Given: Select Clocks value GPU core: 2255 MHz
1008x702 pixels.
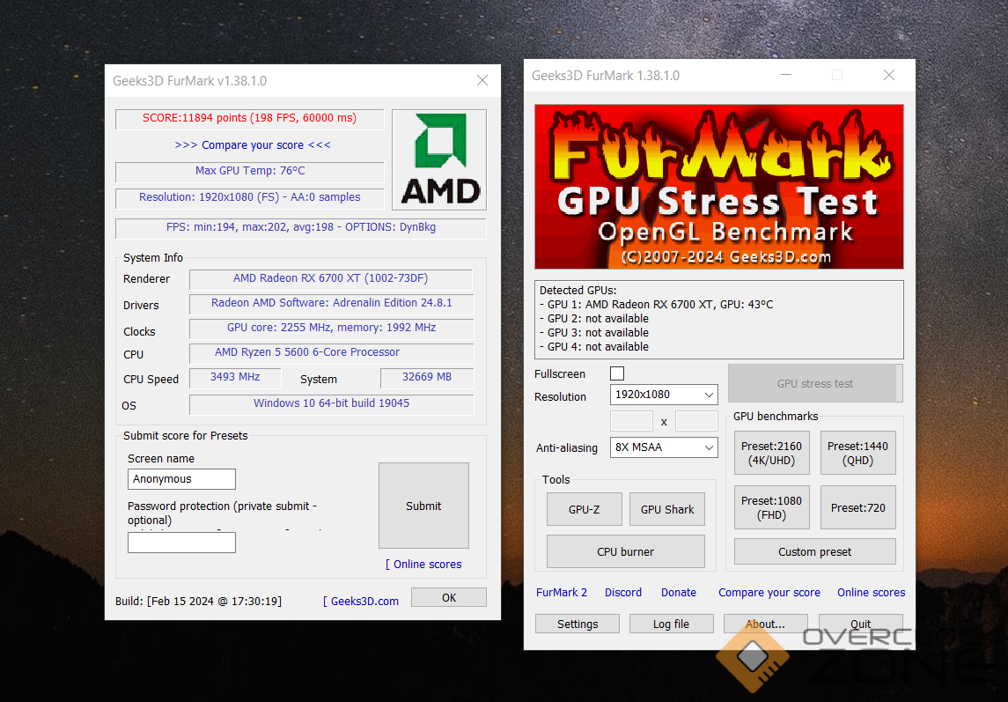Looking at the screenshot, I should tap(332, 328).
